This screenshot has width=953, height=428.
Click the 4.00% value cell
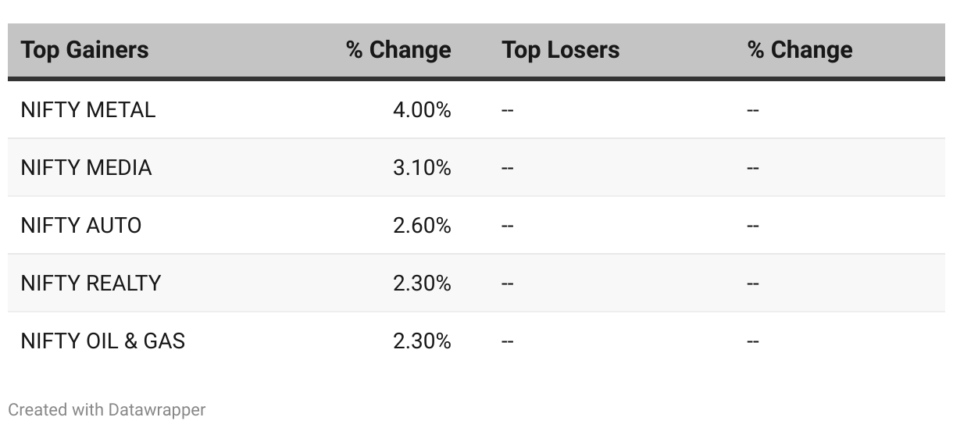422,110
